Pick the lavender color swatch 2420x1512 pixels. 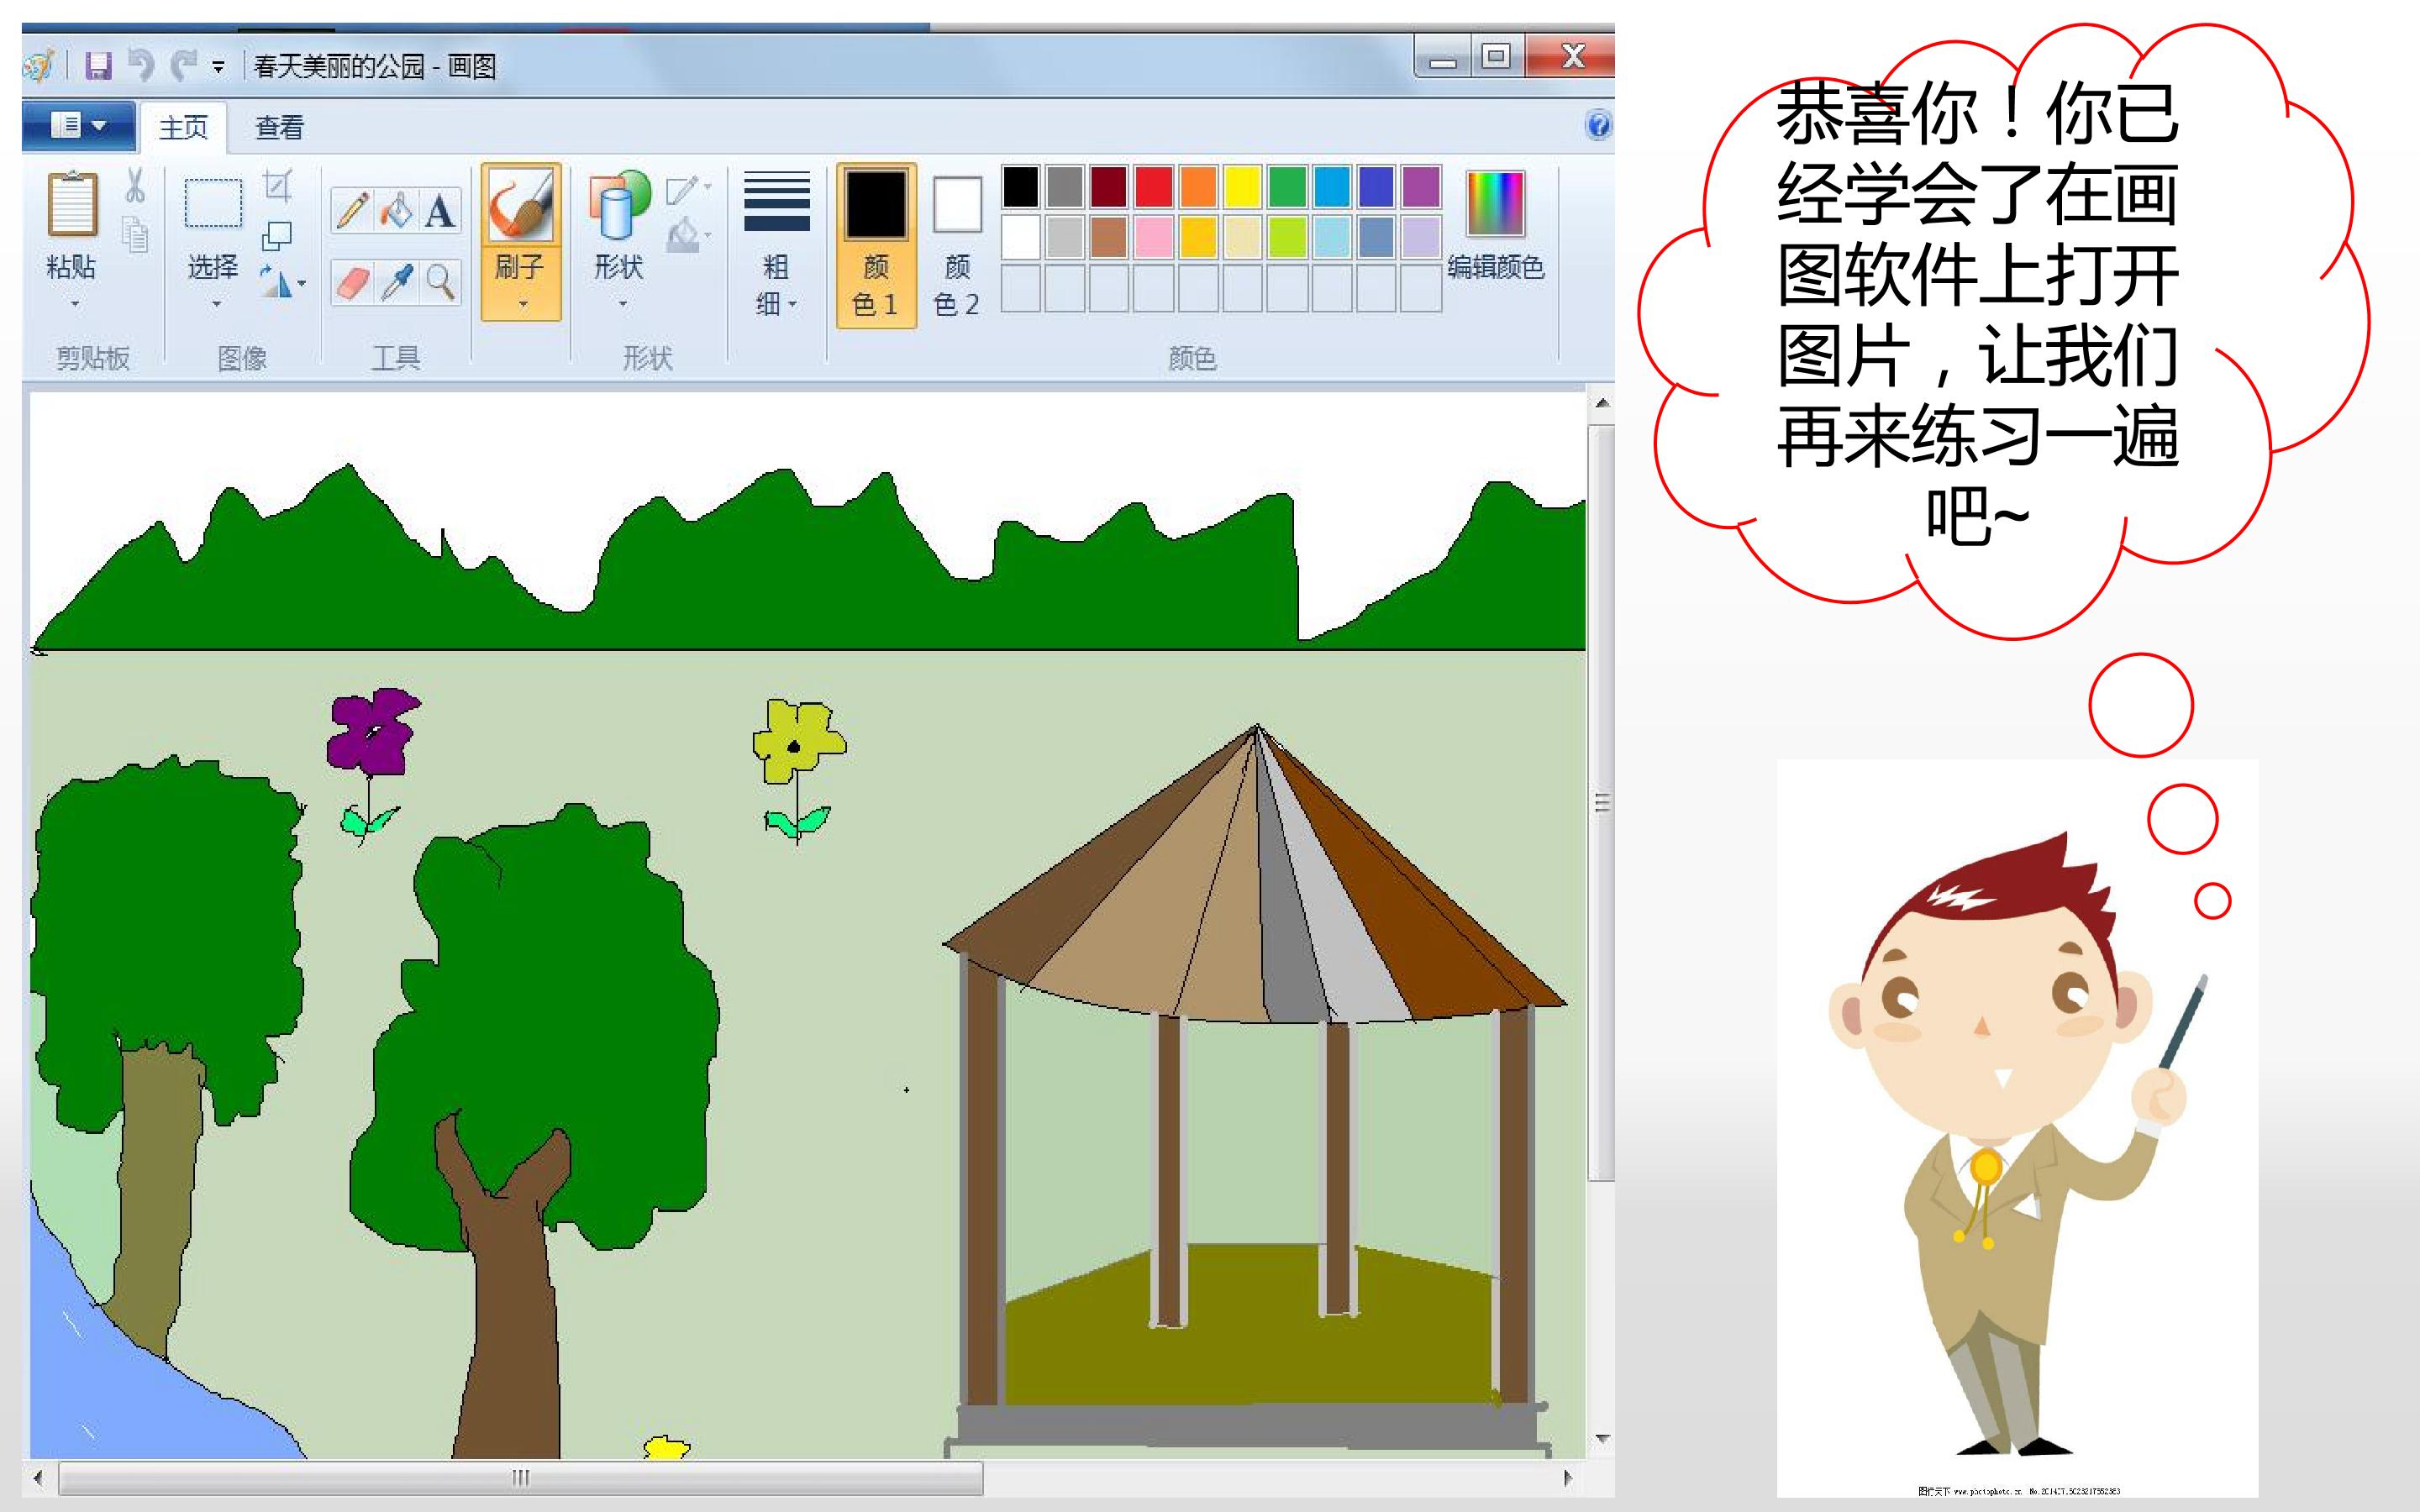1421,237
